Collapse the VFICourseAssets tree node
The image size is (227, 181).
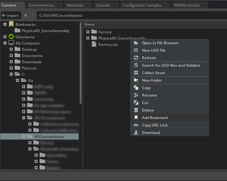tap(24, 136)
